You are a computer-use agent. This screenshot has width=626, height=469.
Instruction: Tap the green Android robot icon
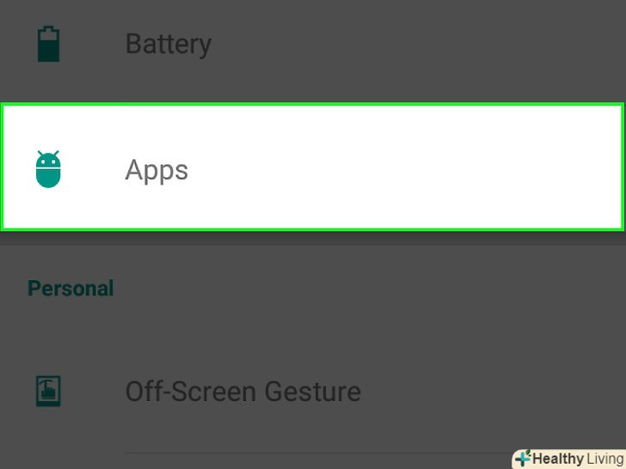(48, 169)
